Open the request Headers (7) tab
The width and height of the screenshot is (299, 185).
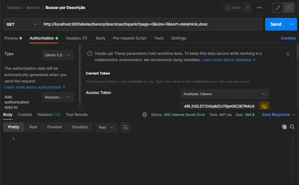76,38
